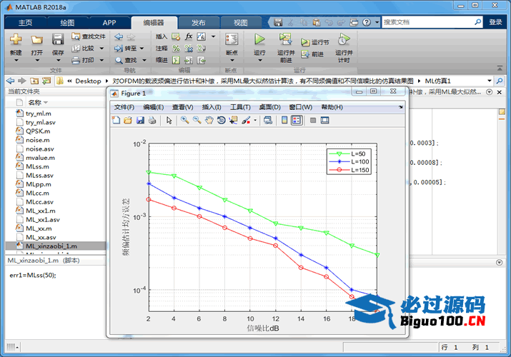Switch to the Plots (绘图) tab
Screen dimensions: 511x357
pyautogui.click(x=67, y=23)
